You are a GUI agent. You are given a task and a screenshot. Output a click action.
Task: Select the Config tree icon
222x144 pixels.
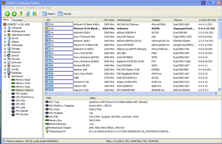(x=9, y=69)
